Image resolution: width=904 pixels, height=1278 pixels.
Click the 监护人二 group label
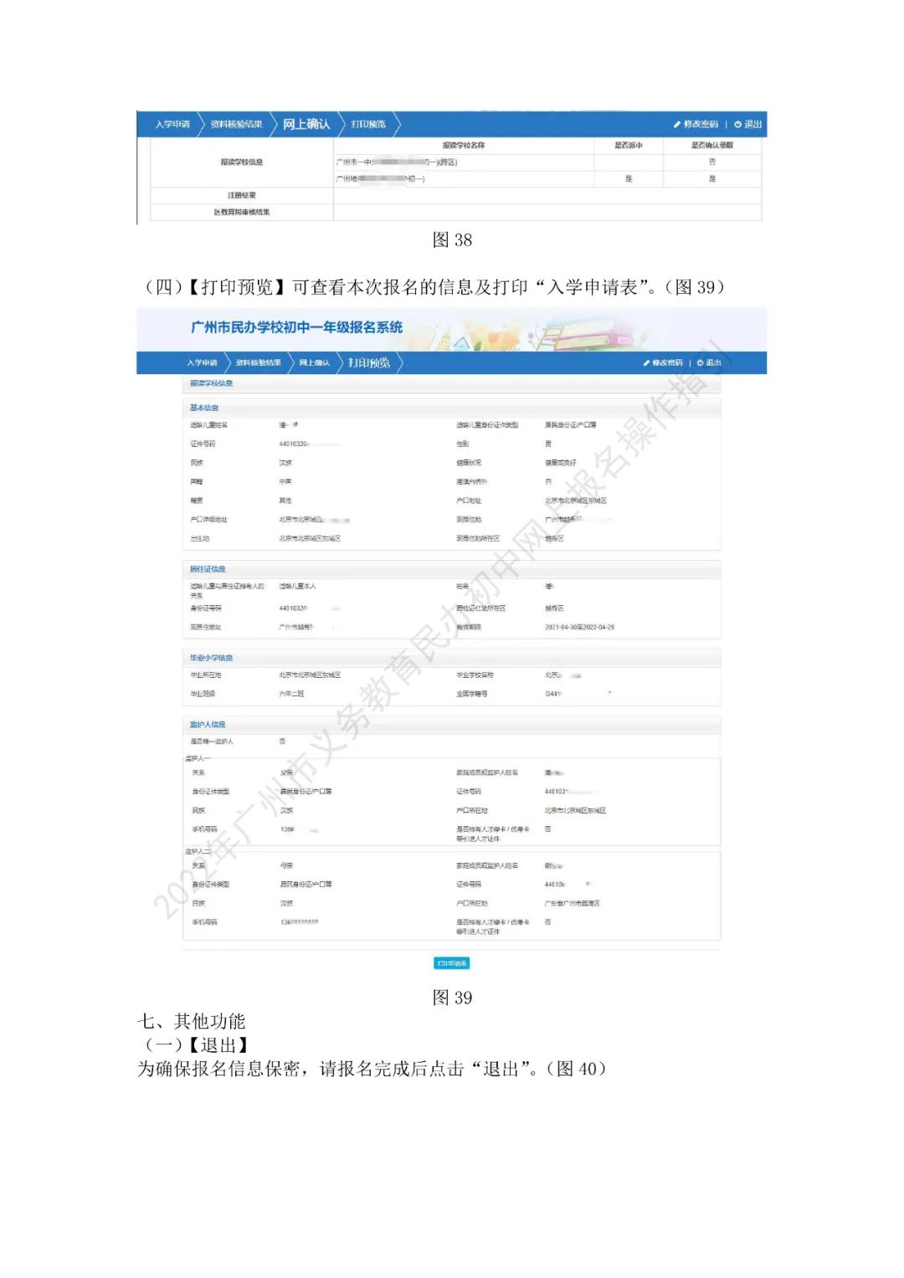[198, 851]
